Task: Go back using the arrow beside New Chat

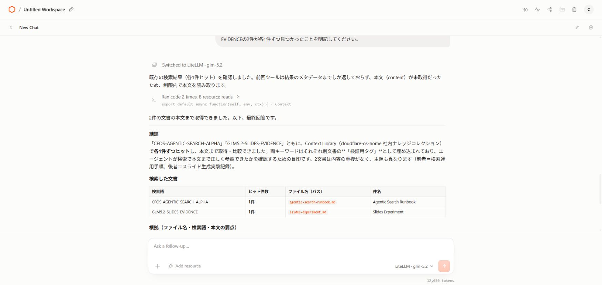Action: click(x=11, y=28)
